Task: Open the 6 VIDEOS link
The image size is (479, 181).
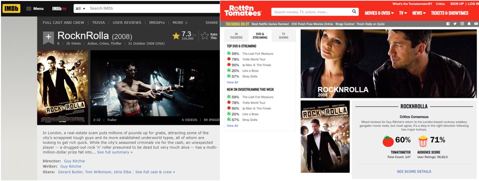Action: pos(189,120)
